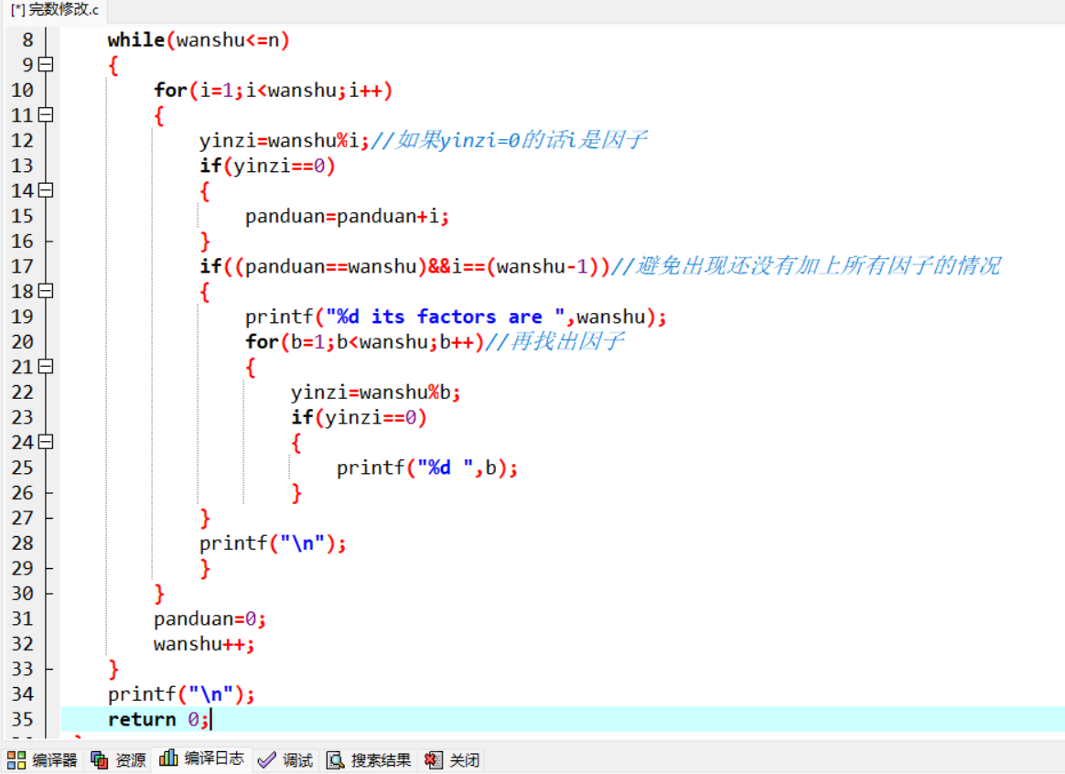
Task: Click the 'wanshu++;' statement
Action: click(203, 644)
